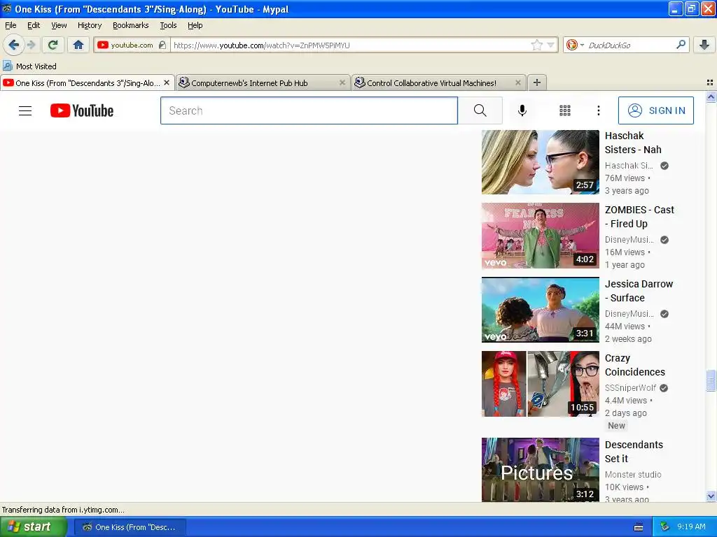
Task: Open the Tools menu
Action: point(168,25)
